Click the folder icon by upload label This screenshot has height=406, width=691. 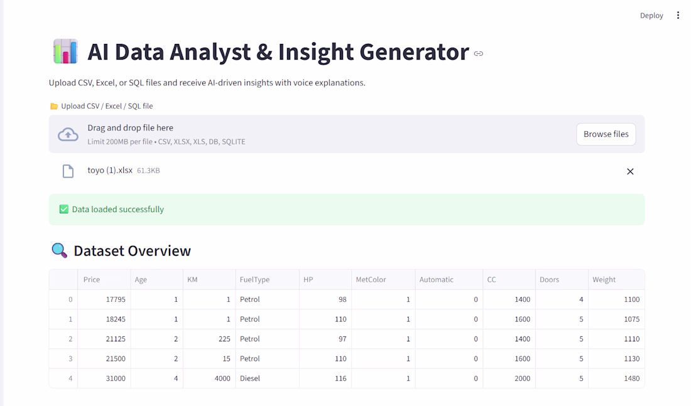point(54,106)
